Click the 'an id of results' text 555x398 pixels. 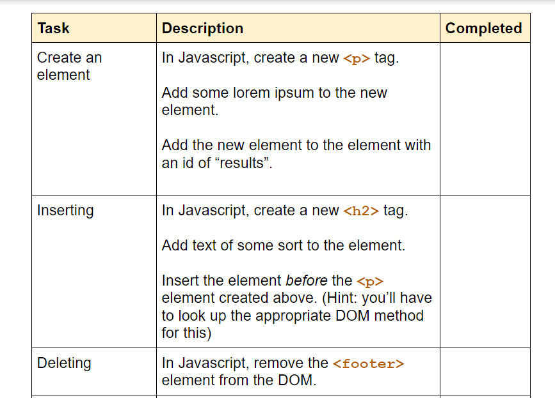[x=217, y=163]
